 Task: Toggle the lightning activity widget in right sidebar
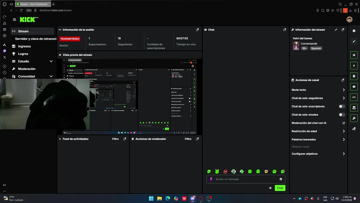click(354, 66)
